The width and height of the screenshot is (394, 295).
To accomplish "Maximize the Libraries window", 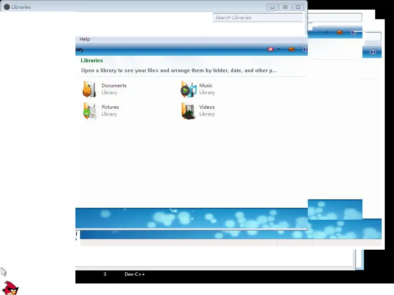I will coord(285,7).
